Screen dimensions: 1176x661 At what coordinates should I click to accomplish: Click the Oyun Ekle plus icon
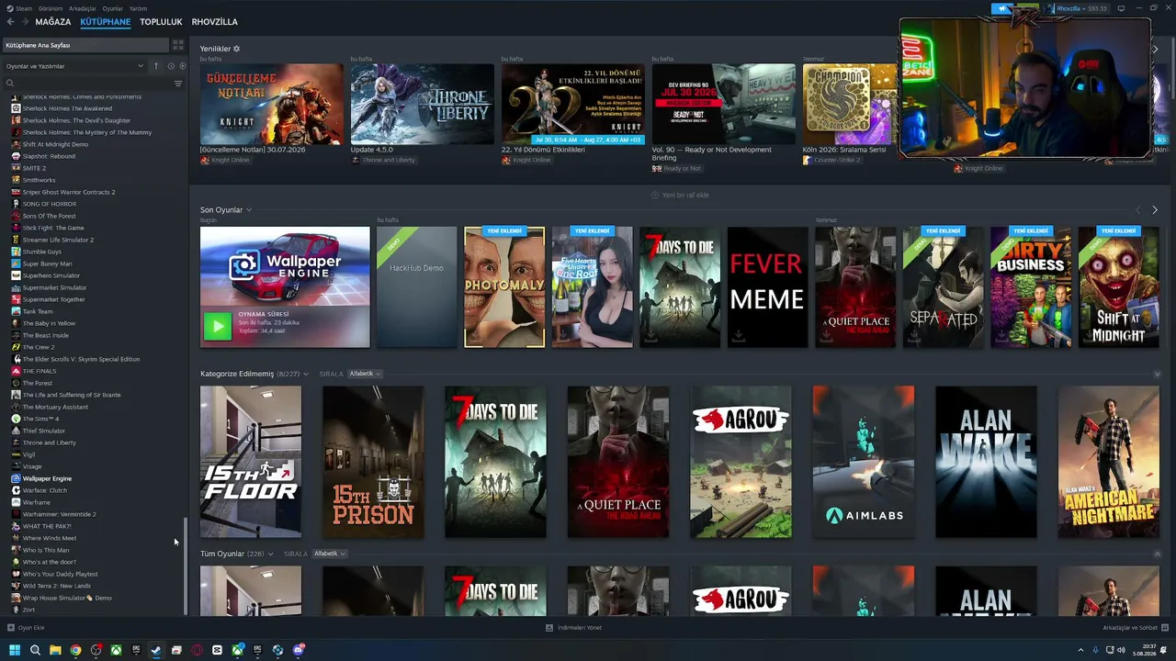coord(11,628)
